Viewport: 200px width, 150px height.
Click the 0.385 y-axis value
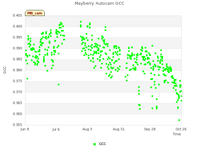click(x=17, y=59)
